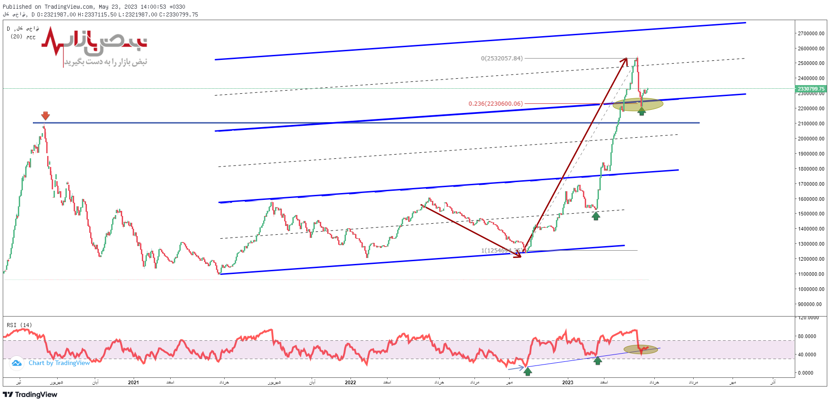Screen dimensions: 830x403
Task: Select the yellow ellipse highlight on the price chart
Action: point(638,104)
